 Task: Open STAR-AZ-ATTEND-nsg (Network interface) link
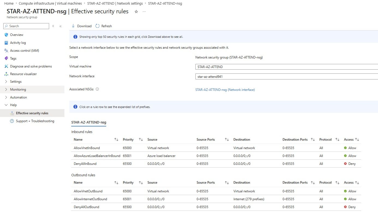tap(225, 90)
